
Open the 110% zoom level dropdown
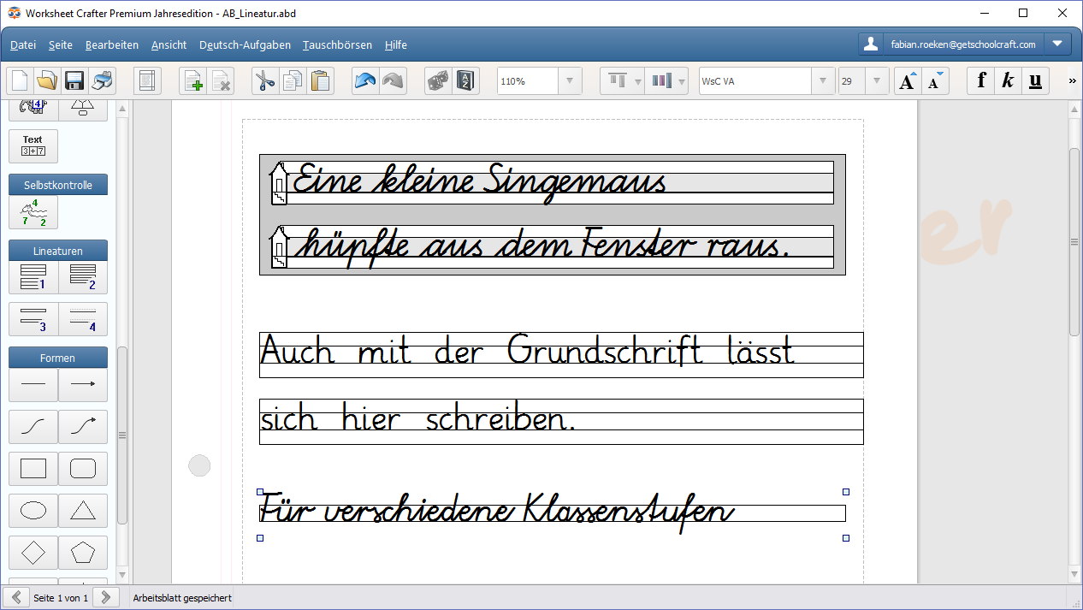[x=570, y=81]
